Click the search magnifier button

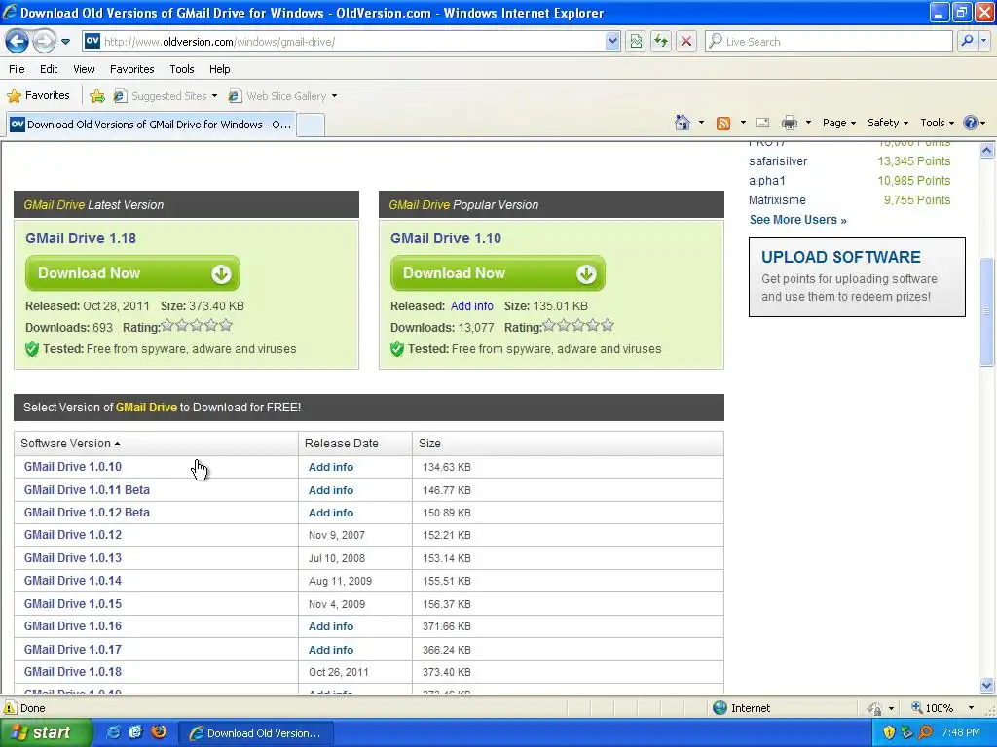[x=967, y=42]
